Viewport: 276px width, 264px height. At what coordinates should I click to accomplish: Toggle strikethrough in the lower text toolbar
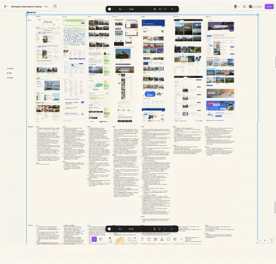[x=160, y=229]
